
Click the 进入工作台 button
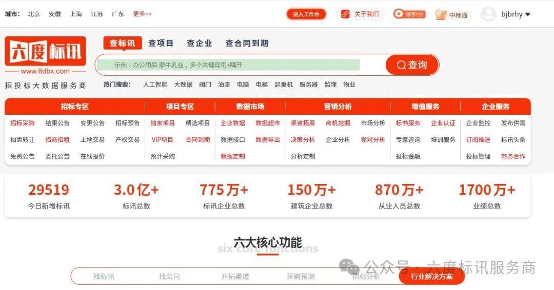pos(306,14)
